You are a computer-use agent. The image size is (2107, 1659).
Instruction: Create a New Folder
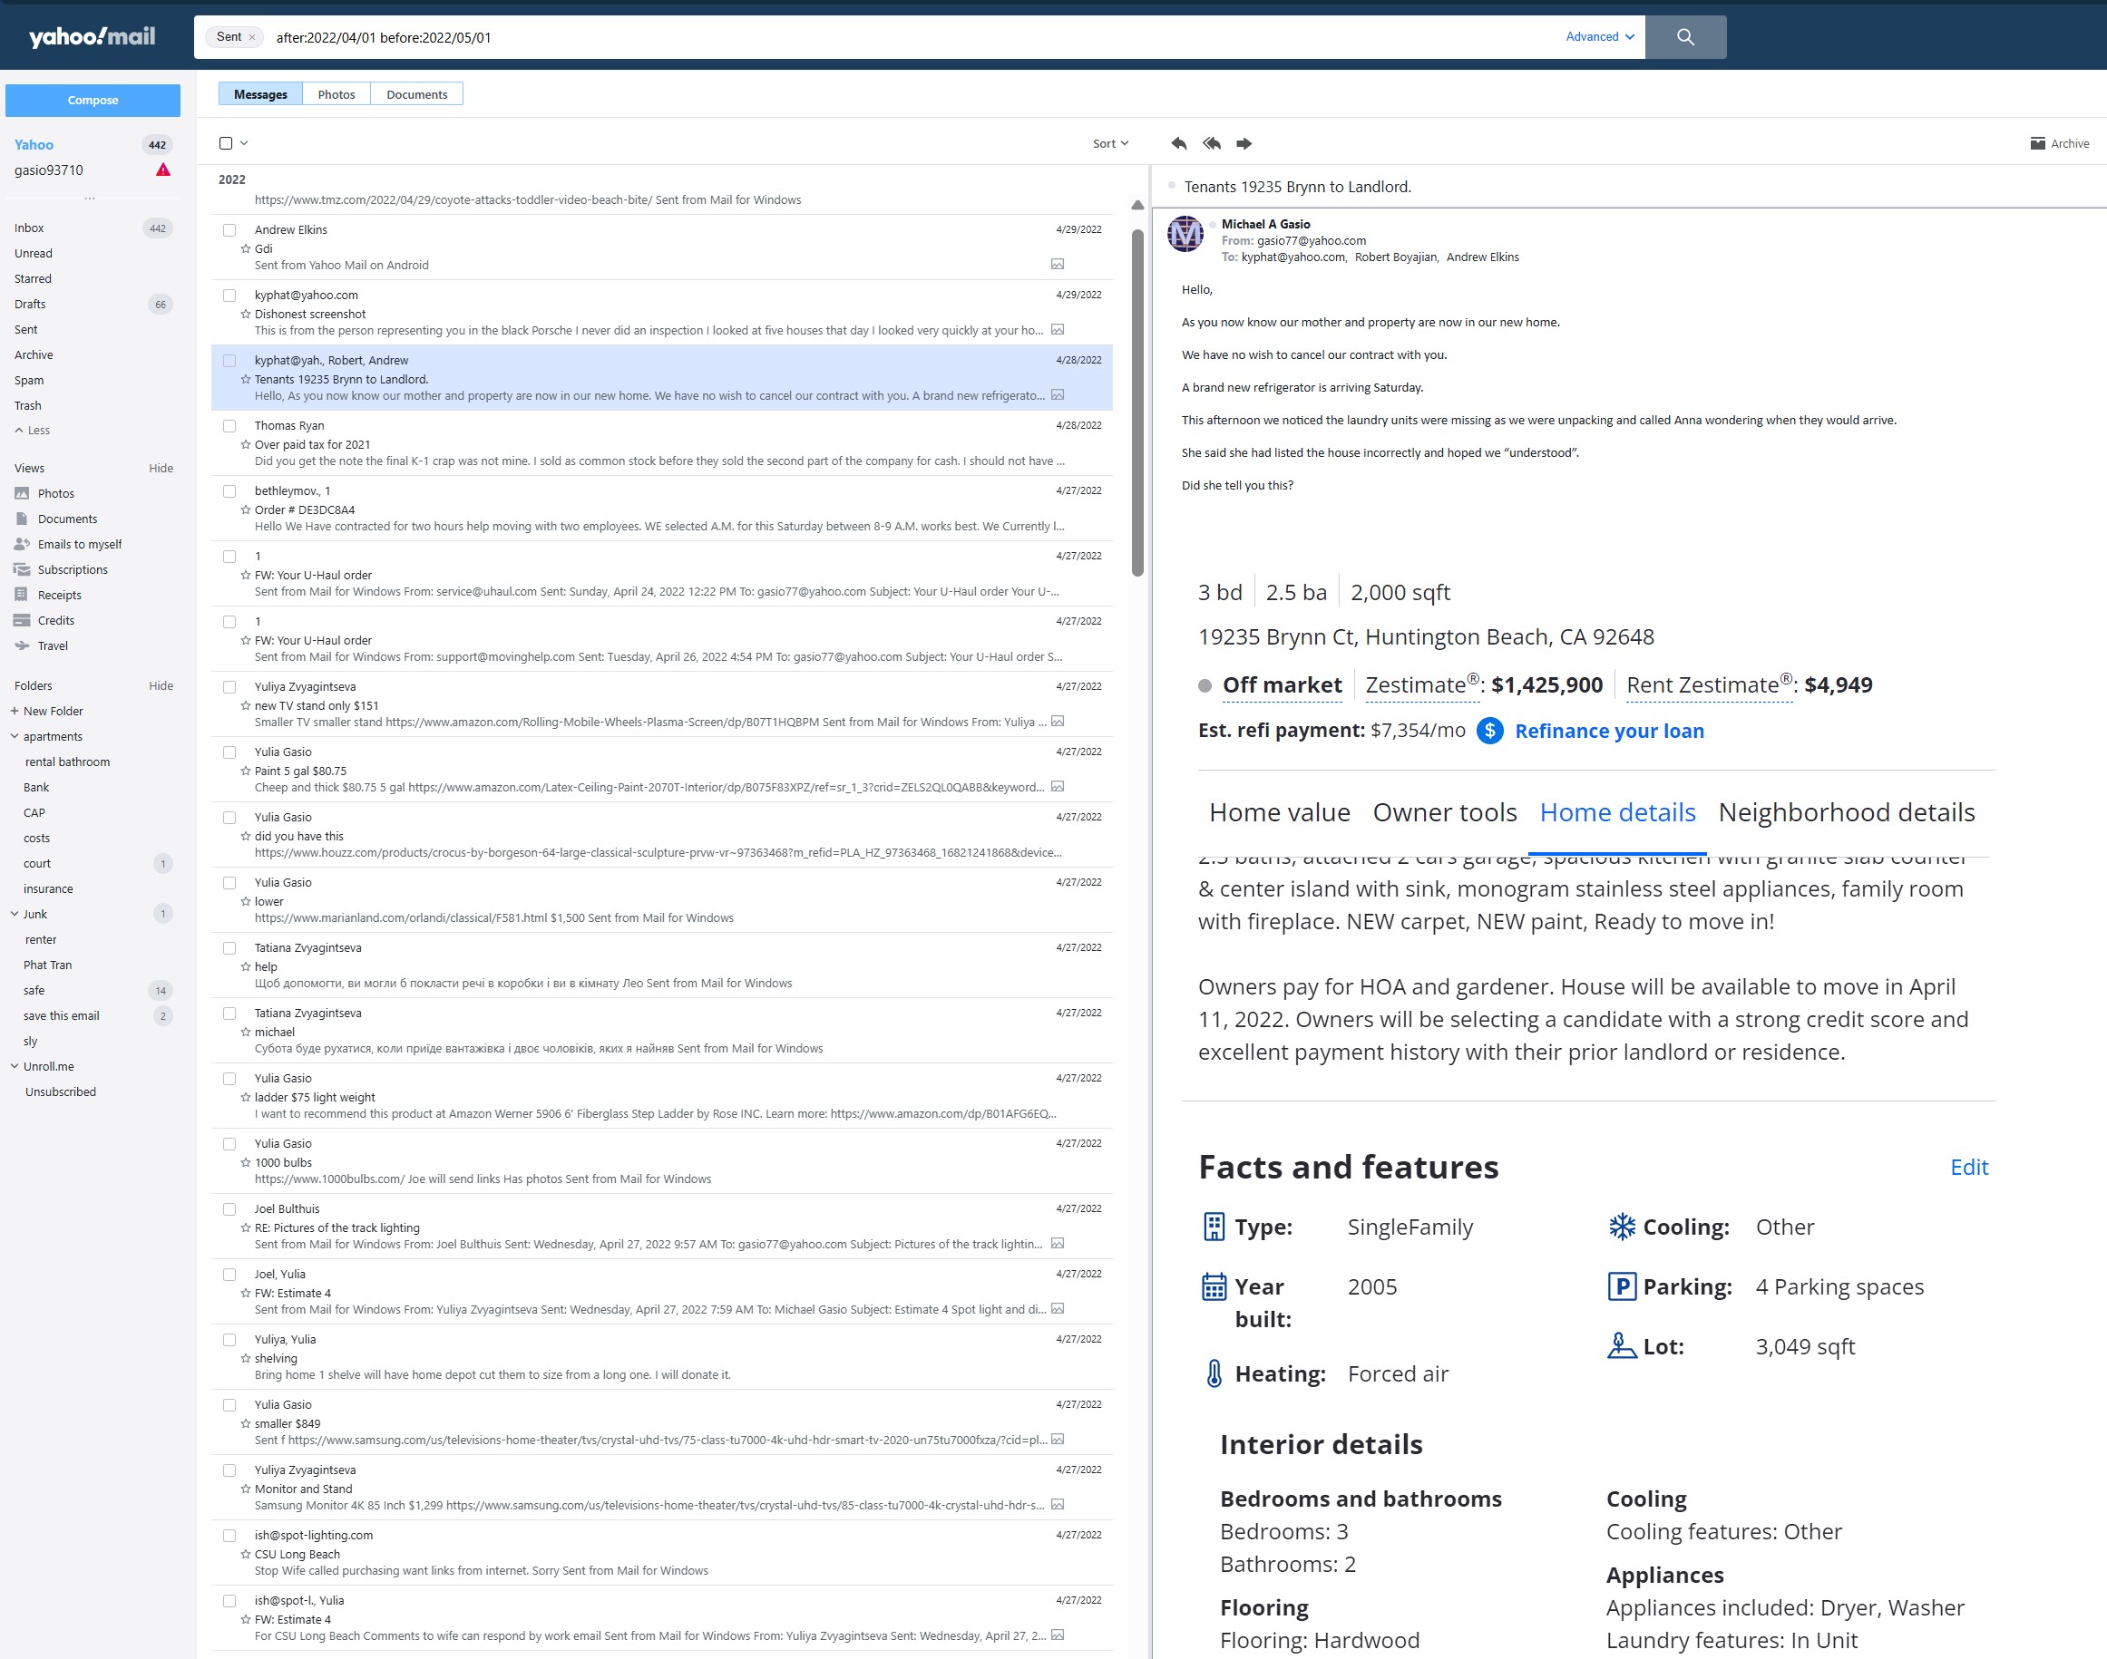pos(53,711)
